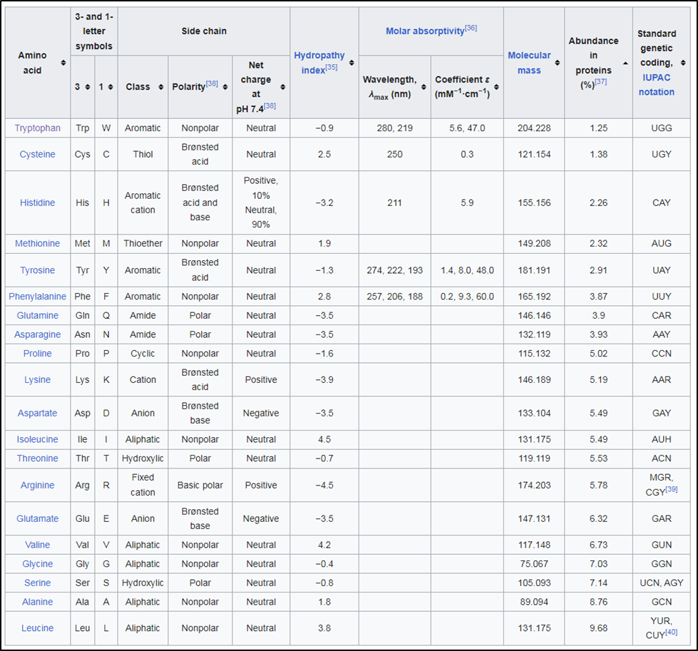
Task: Select Serine coding cell UCN, AGY
Action: [x=661, y=583]
